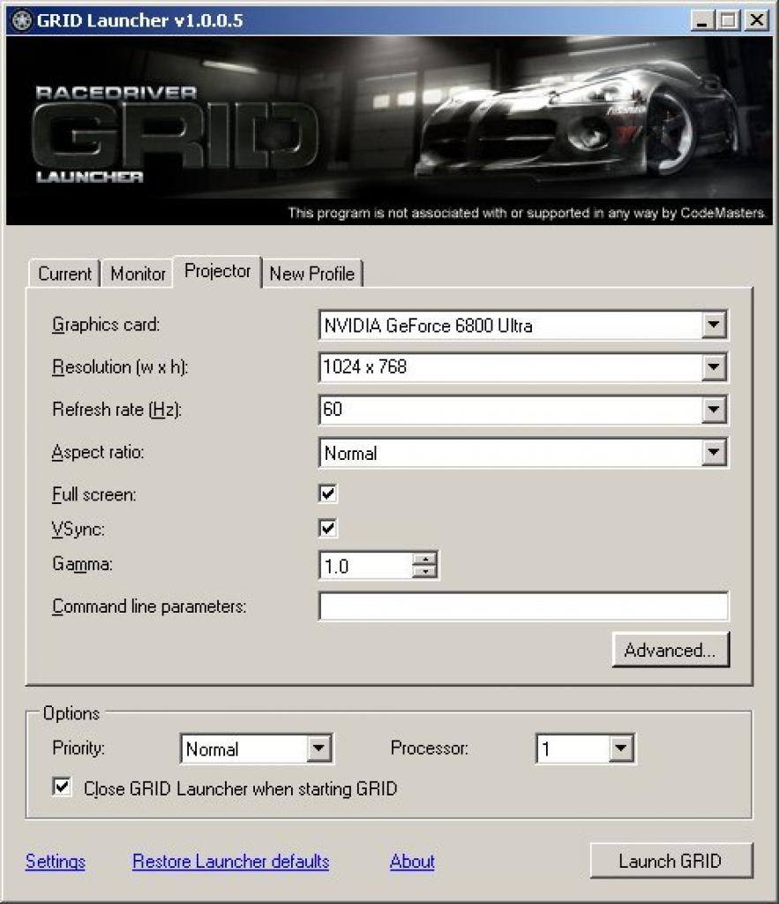Uncheck Close GRID Launcher when starting GRID
The width and height of the screenshot is (779, 904).
(62, 787)
